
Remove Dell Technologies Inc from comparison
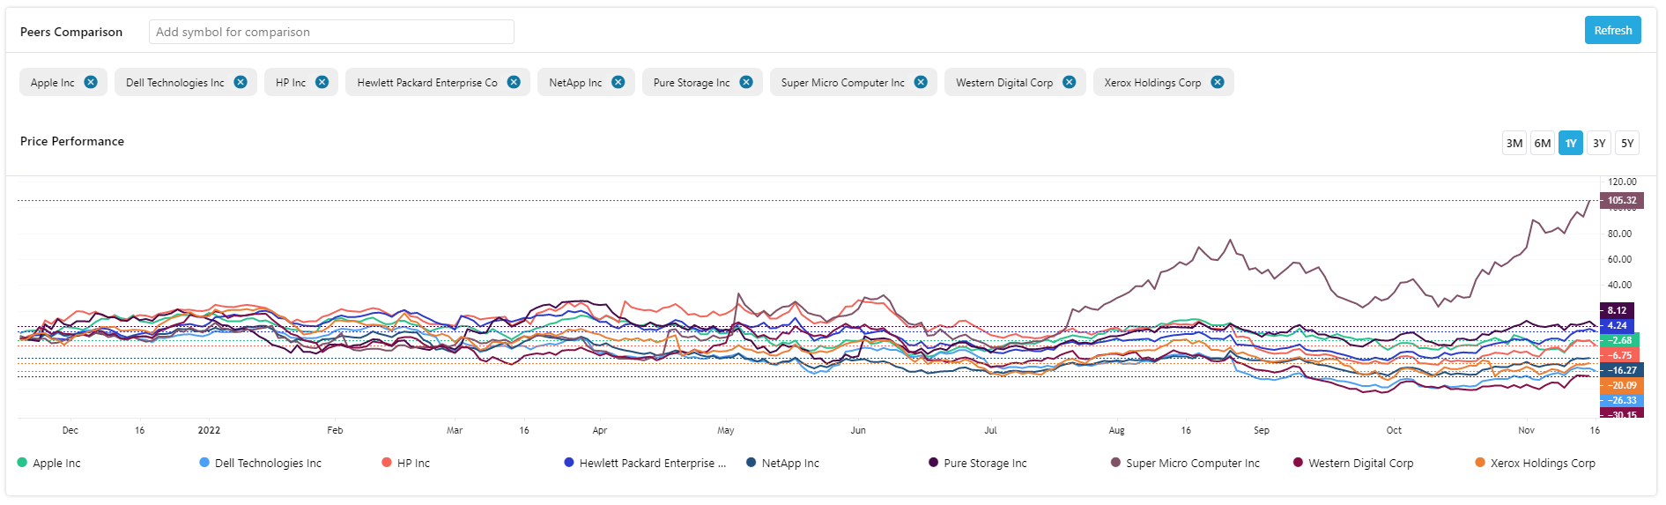pyautogui.click(x=241, y=82)
